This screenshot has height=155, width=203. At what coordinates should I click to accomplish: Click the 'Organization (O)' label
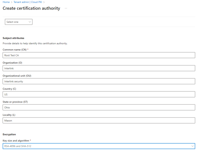(12, 63)
